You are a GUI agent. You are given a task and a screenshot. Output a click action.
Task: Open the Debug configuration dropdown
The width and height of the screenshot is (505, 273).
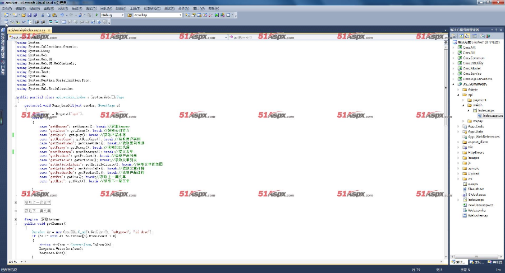coord(122,15)
